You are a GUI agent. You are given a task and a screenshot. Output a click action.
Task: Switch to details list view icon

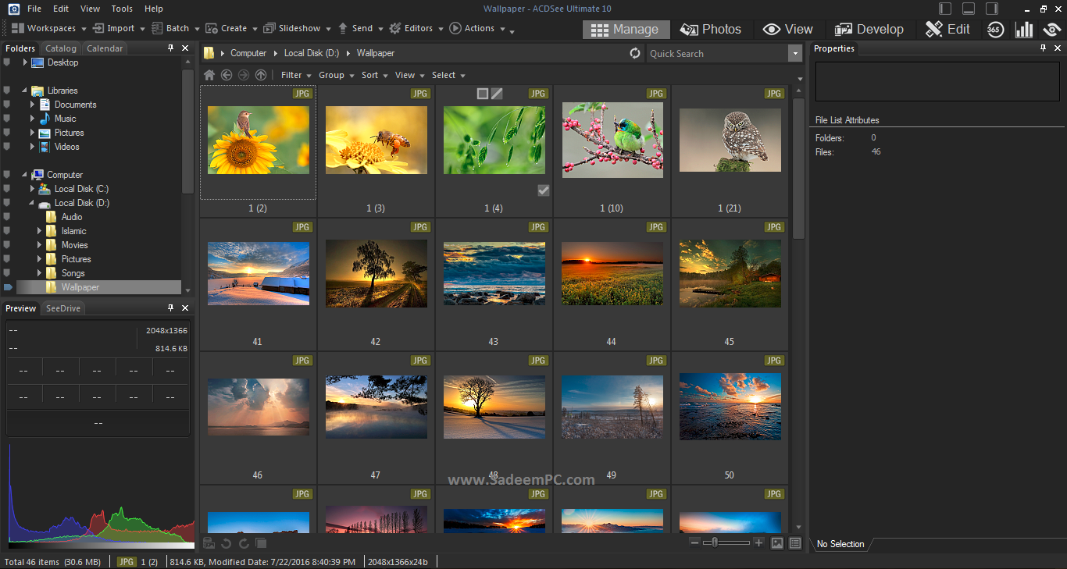795,542
